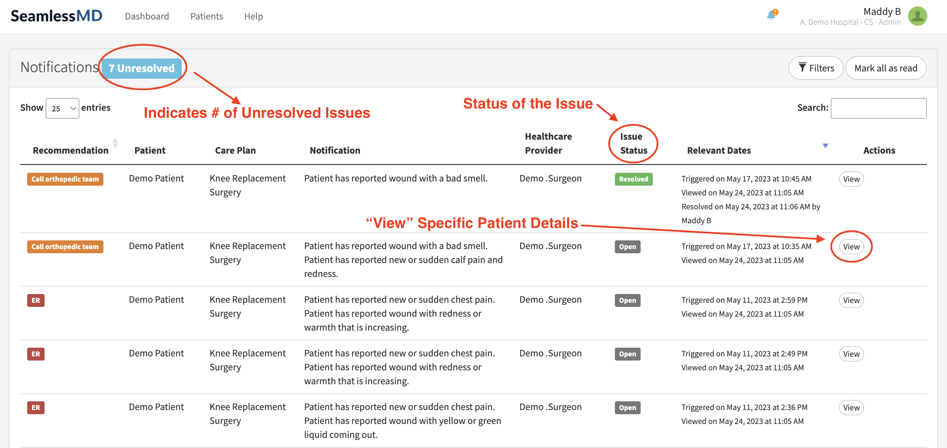Screen dimensions: 947x448
Task: View the resolved notification details
Action: point(851,179)
